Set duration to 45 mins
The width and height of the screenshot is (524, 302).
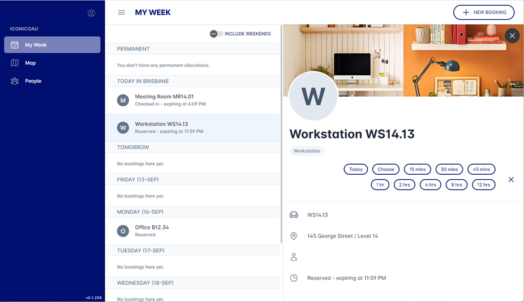coord(481,169)
